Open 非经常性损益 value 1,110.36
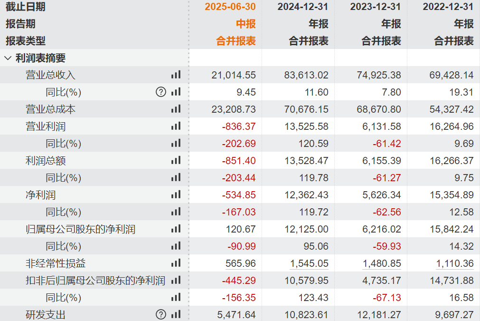Image resolution: width=480 pixels, height=321 pixels. [x=454, y=263]
